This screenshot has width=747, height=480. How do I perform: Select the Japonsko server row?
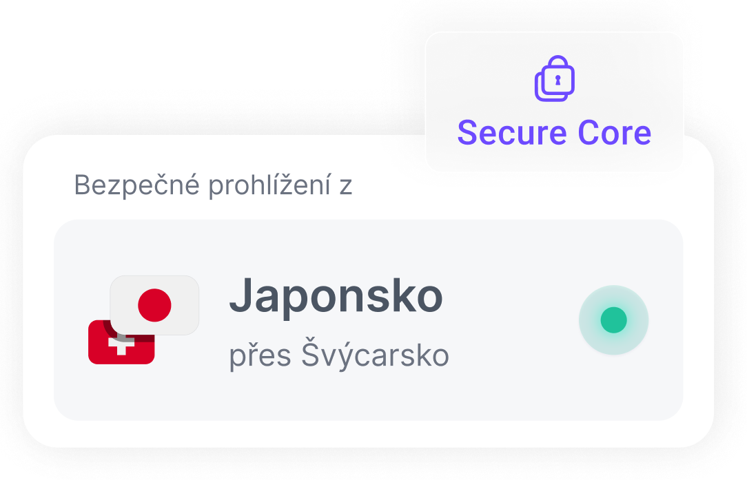tap(368, 320)
